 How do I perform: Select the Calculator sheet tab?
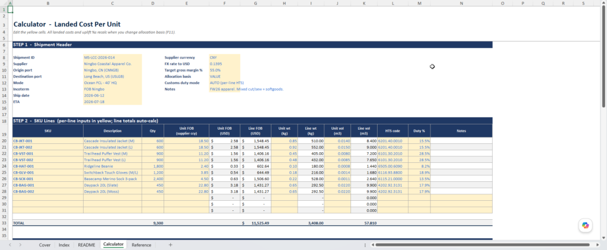coord(113,245)
